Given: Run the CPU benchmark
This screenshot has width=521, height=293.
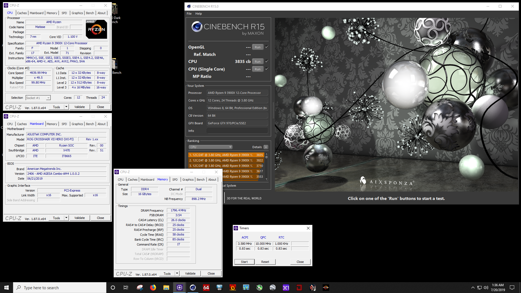Looking at the screenshot, I should coord(258,62).
